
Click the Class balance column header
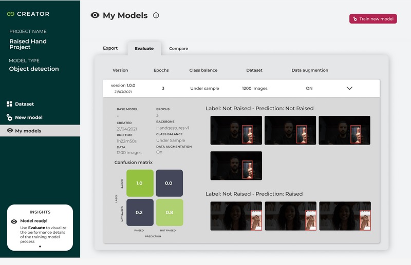click(203, 70)
